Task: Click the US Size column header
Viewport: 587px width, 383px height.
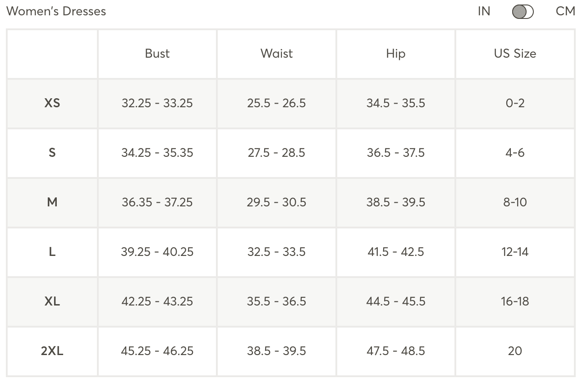Action: (515, 54)
